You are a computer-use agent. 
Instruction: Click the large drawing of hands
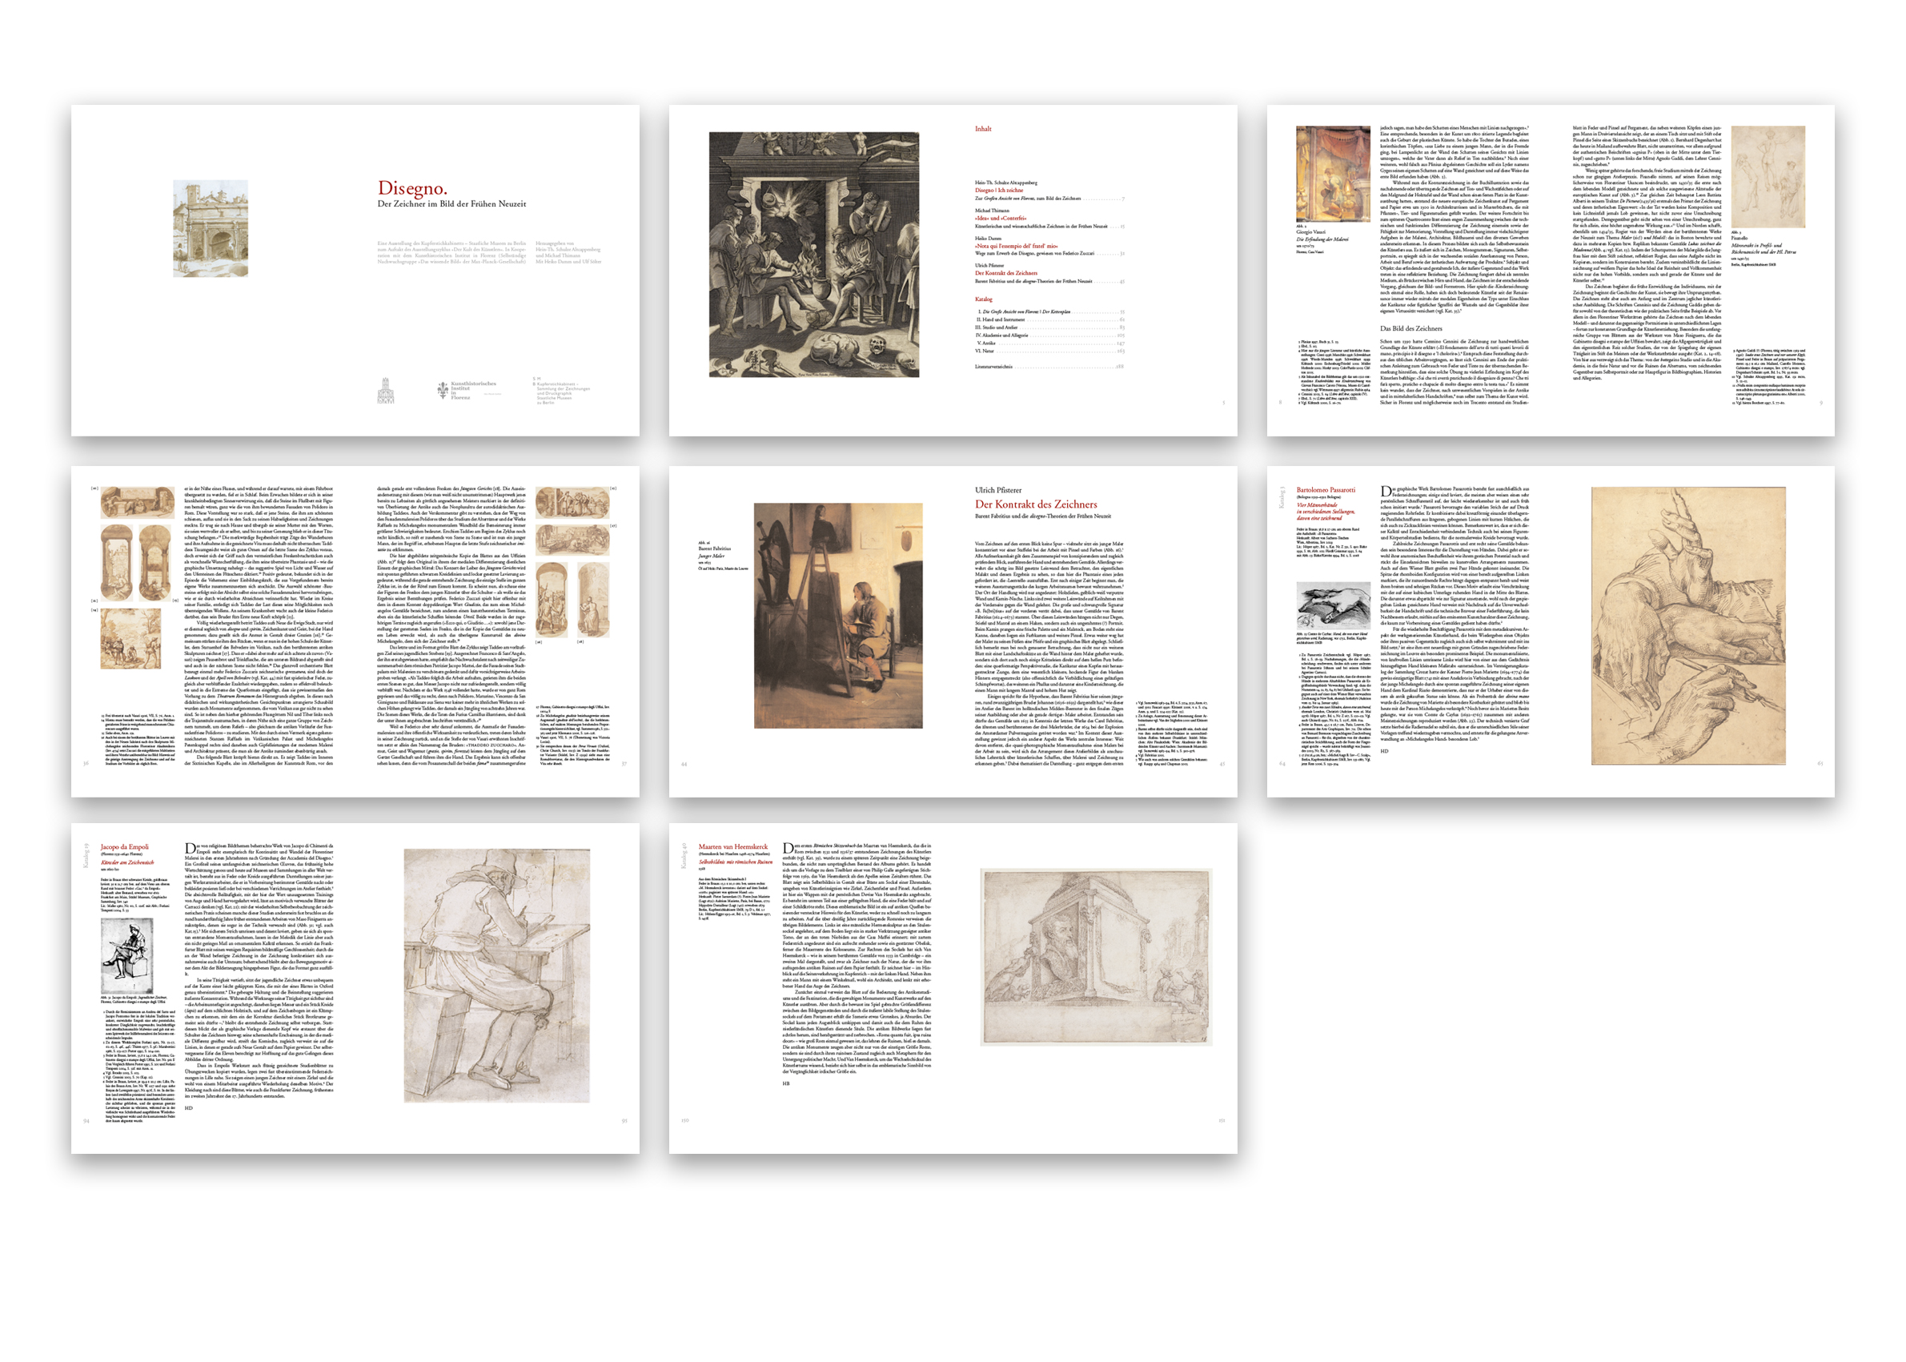[x=1687, y=625]
